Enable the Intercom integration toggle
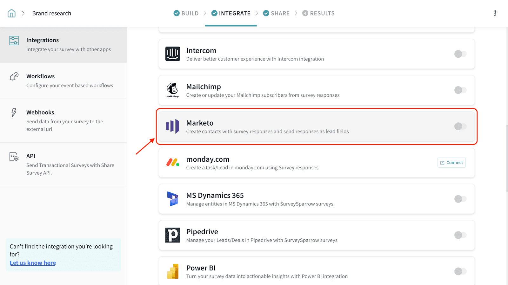 pyautogui.click(x=460, y=54)
